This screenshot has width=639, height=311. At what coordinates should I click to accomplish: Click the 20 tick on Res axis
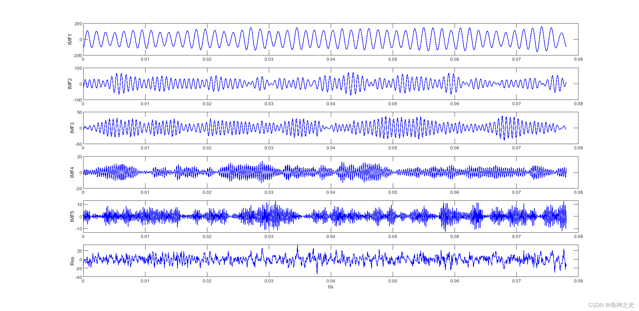point(80,251)
